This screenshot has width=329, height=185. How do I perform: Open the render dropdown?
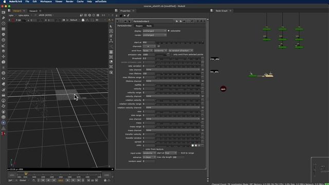coord(155,35)
